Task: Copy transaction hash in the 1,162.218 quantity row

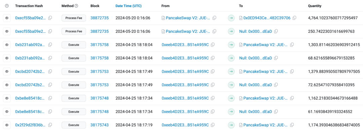Action: [50, 98]
